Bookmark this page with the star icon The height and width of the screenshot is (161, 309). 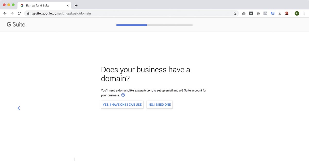(235, 13)
